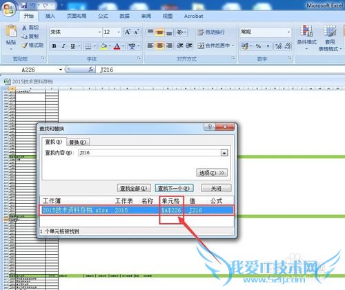Open search history dropdown in Find dialog
The height and width of the screenshot is (290, 345).
224,153
